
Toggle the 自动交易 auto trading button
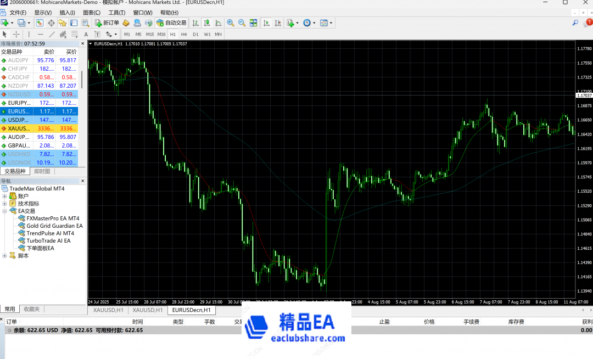click(x=172, y=23)
